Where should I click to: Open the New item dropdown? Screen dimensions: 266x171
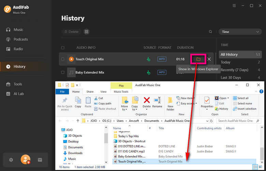click(x=186, y=98)
